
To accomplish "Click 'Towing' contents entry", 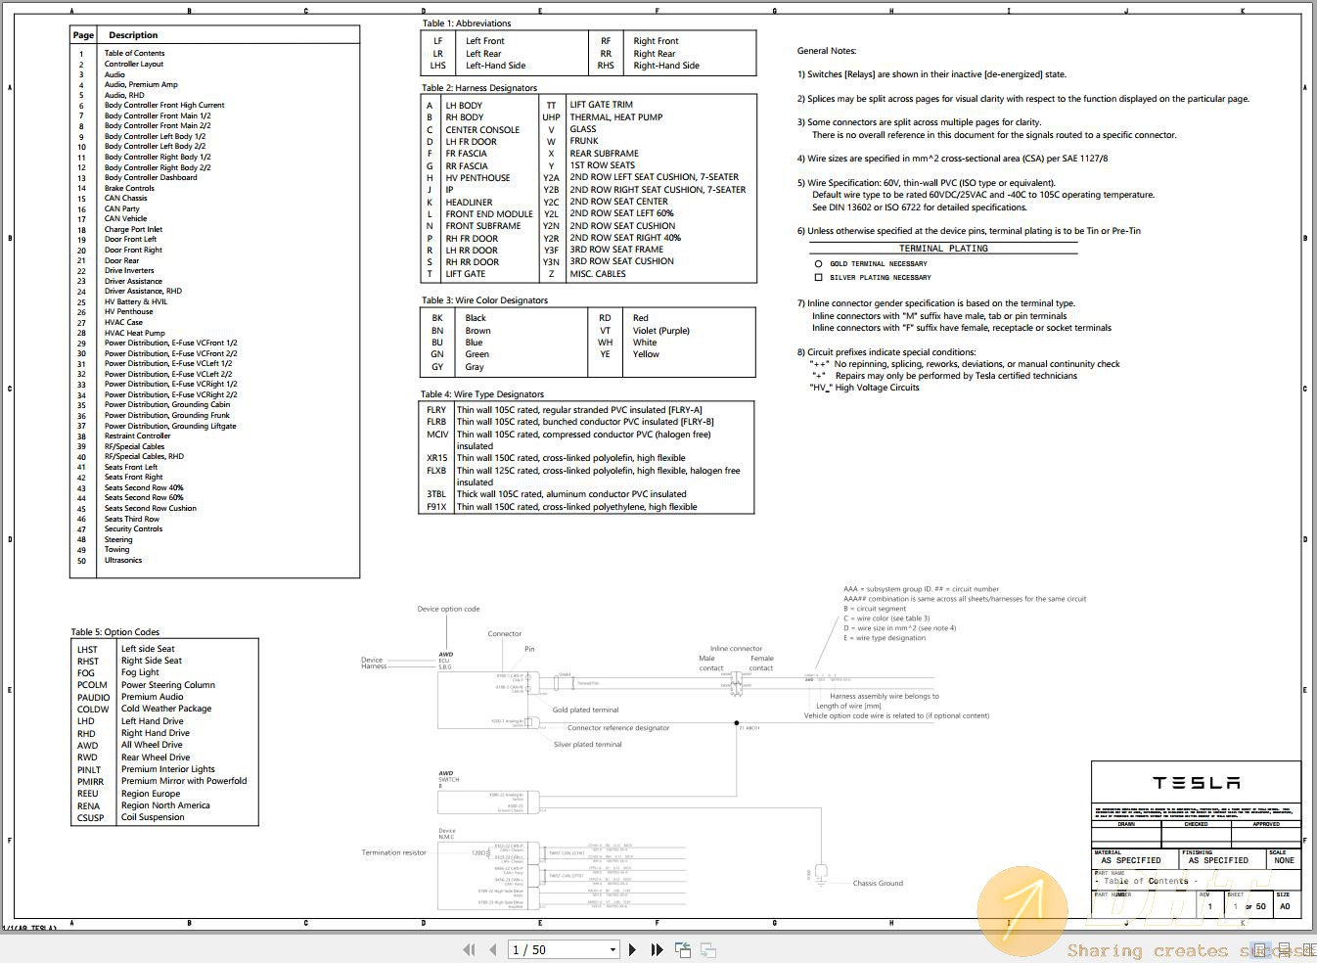I will (116, 549).
